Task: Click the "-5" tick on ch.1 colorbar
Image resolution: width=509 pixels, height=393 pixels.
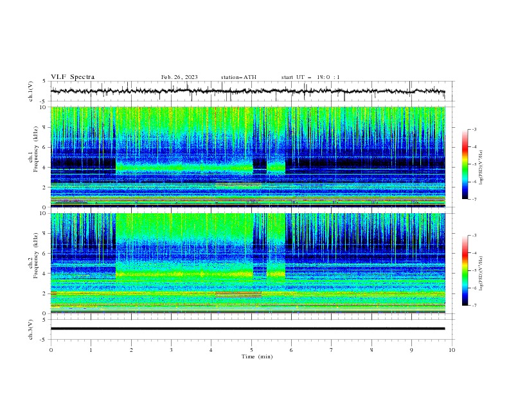Action: 474,164
